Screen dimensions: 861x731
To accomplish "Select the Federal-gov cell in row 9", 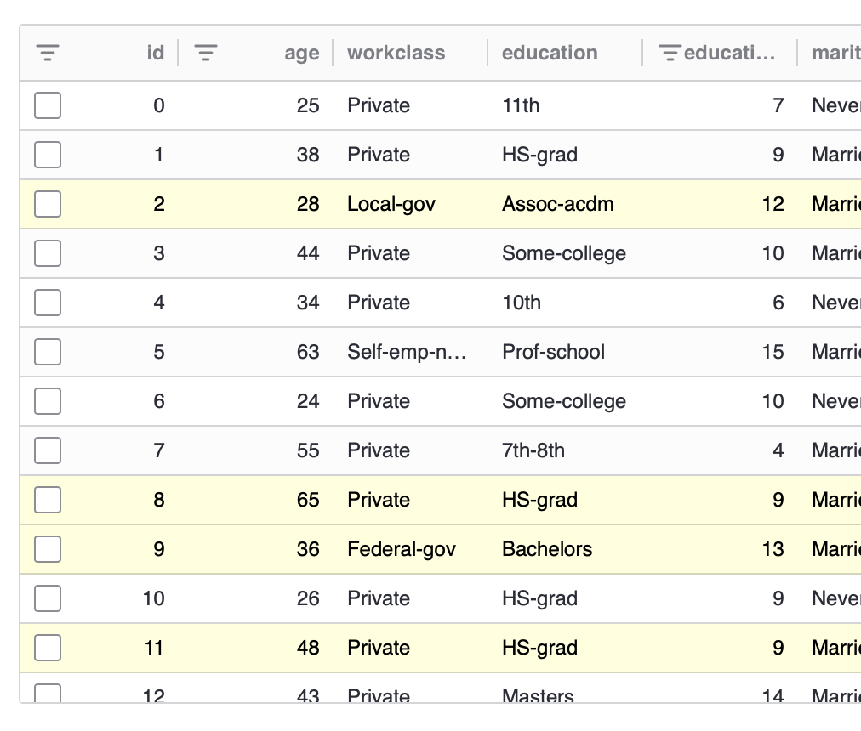I will coord(402,549).
